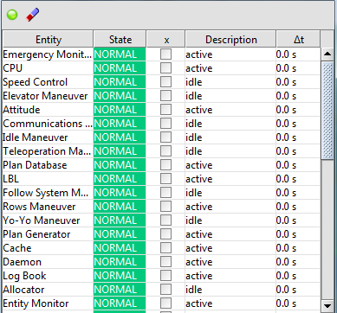337x313 pixels.
Task: Click the vertical scrollbar thumb
Action: tap(327, 111)
